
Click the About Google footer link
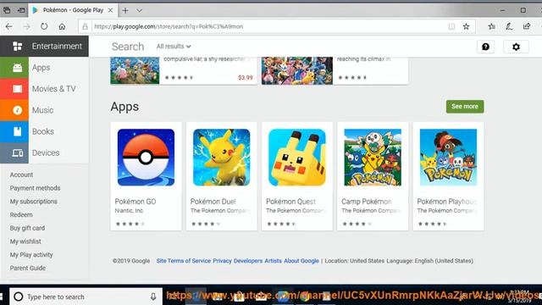point(301,261)
